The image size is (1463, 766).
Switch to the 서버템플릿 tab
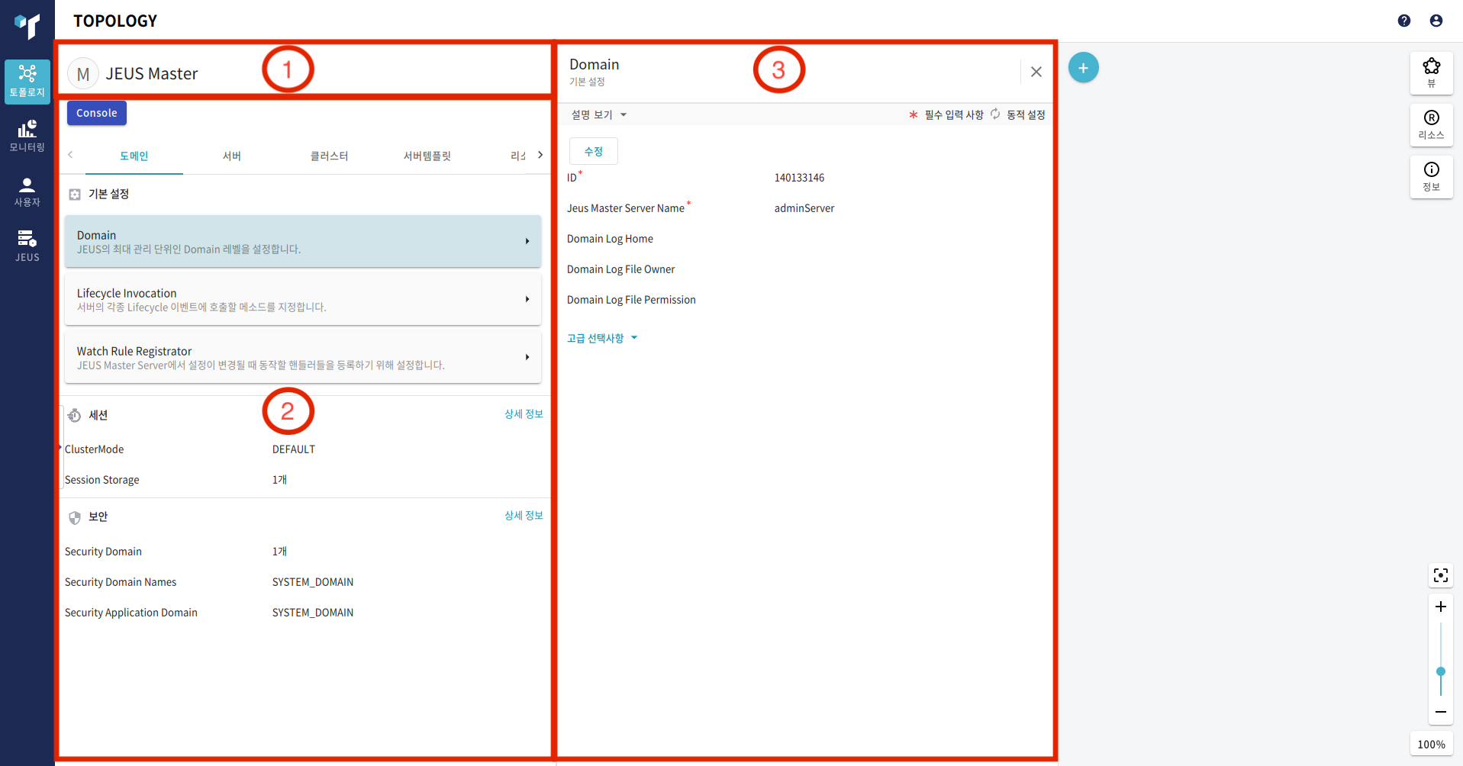pos(427,156)
